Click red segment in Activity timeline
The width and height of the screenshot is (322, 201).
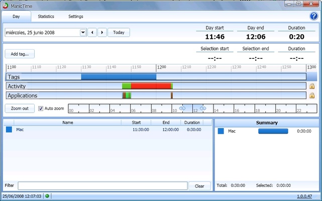[x=151, y=86]
